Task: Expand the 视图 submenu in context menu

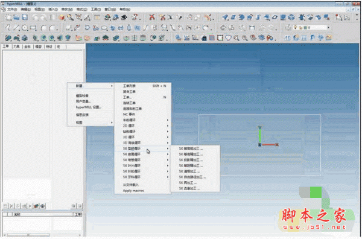Action: click(91, 123)
